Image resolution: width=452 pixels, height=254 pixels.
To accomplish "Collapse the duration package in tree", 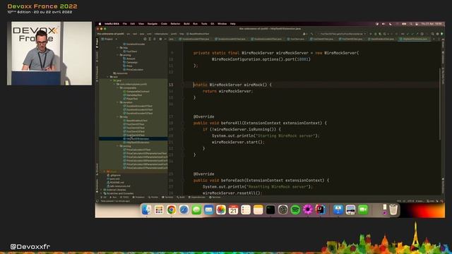I will pyautogui.click(x=118, y=102).
